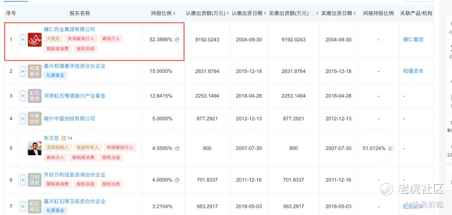The height and width of the screenshot is (215, 452).
Task: Click 股权冻结 tag under 开封万利信息
Action: tap(86, 184)
